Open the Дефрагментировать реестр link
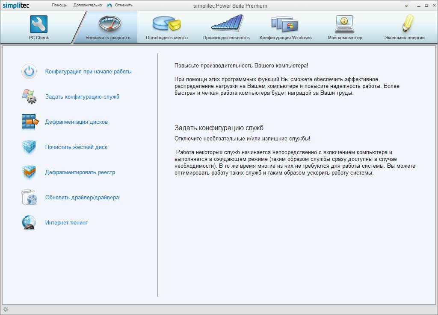438x315 pixels. click(80, 172)
